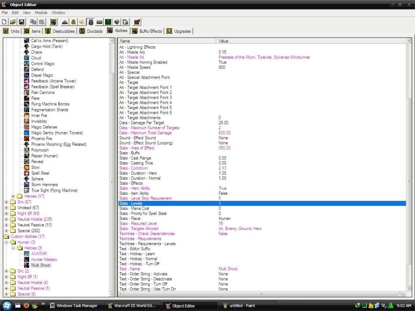Launch Firefox from the quick launch bar

pos(26,306)
